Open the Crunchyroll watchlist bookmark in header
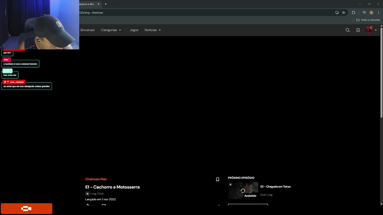383x215 pixels. coord(358,30)
